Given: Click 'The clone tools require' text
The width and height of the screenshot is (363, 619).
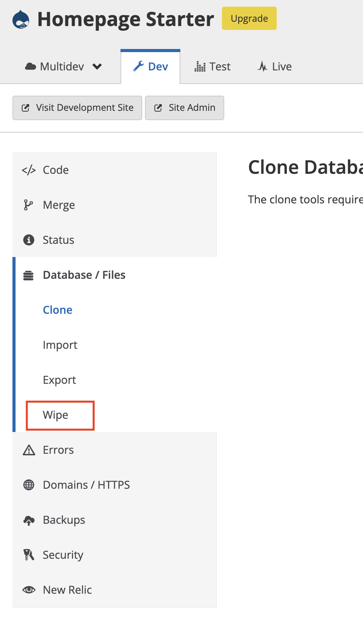Looking at the screenshot, I should [305, 199].
